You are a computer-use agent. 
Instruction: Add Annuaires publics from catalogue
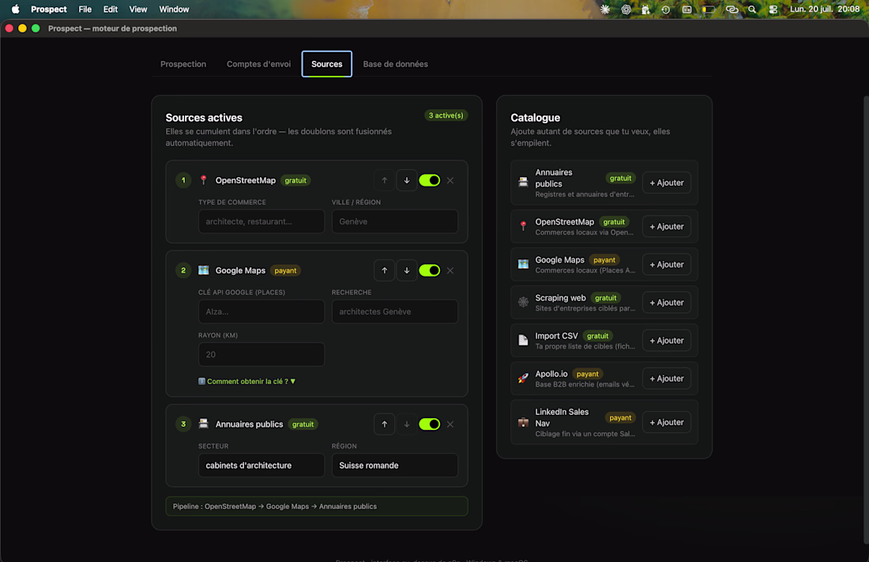click(666, 183)
